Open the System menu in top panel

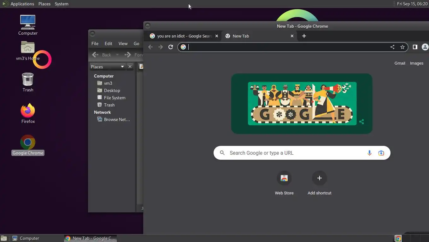[x=62, y=4]
